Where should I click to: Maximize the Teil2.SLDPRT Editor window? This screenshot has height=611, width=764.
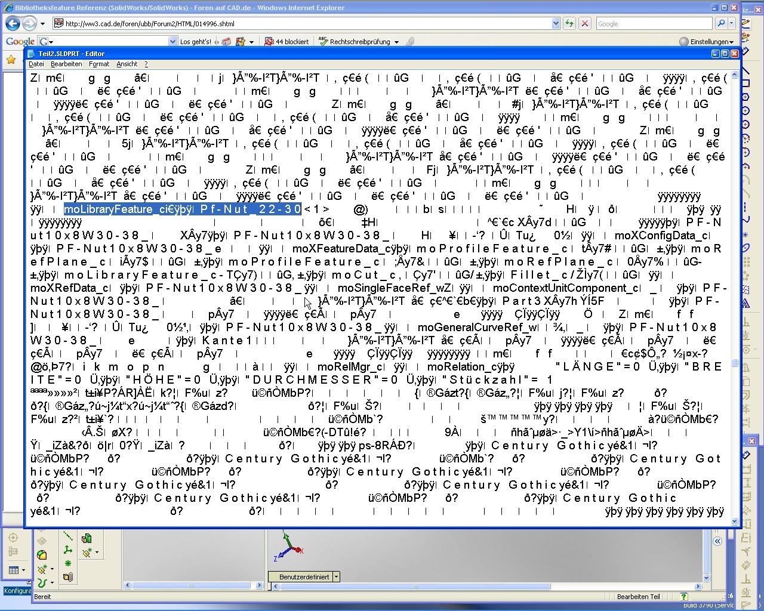(x=725, y=54)
